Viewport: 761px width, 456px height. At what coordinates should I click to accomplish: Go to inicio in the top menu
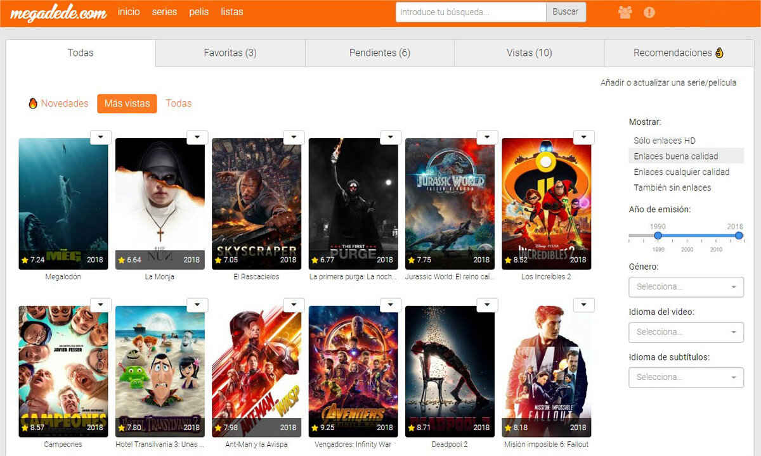tap(129, 12)
